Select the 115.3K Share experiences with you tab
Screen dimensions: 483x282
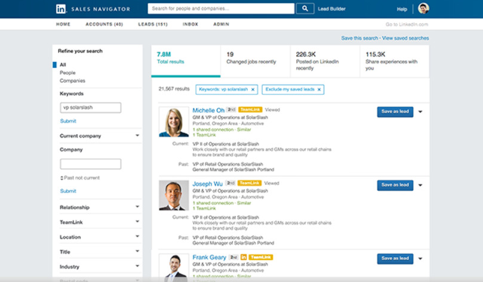point(394,61)
